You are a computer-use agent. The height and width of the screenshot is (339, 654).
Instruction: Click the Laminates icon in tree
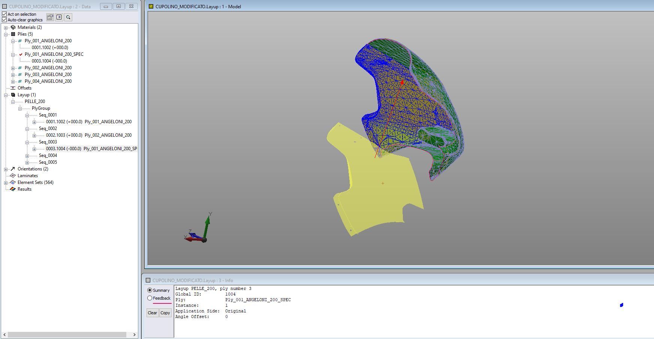pyautogui.click(x=13, y=176)
